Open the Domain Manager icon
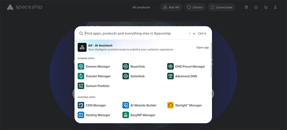 (81, 66)
